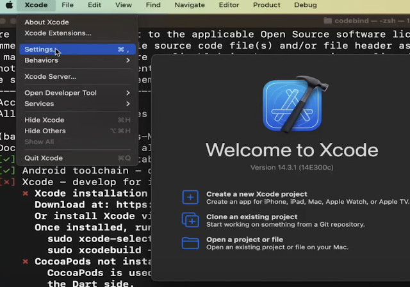Image resolution: width=410 pixels, height=287 pixels.
Task: Click the 'Android toolchain' line in terminal
Action: pyautogui.click(x=87, y=170)
